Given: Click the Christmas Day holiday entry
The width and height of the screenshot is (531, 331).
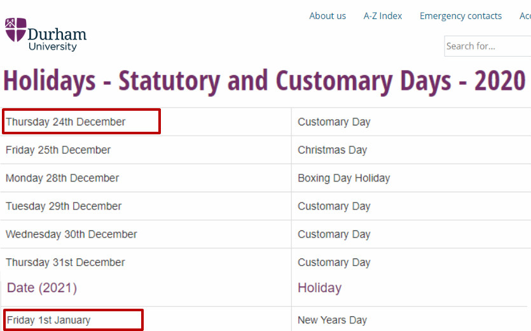Looking at the screenshot, I should 332,150.
